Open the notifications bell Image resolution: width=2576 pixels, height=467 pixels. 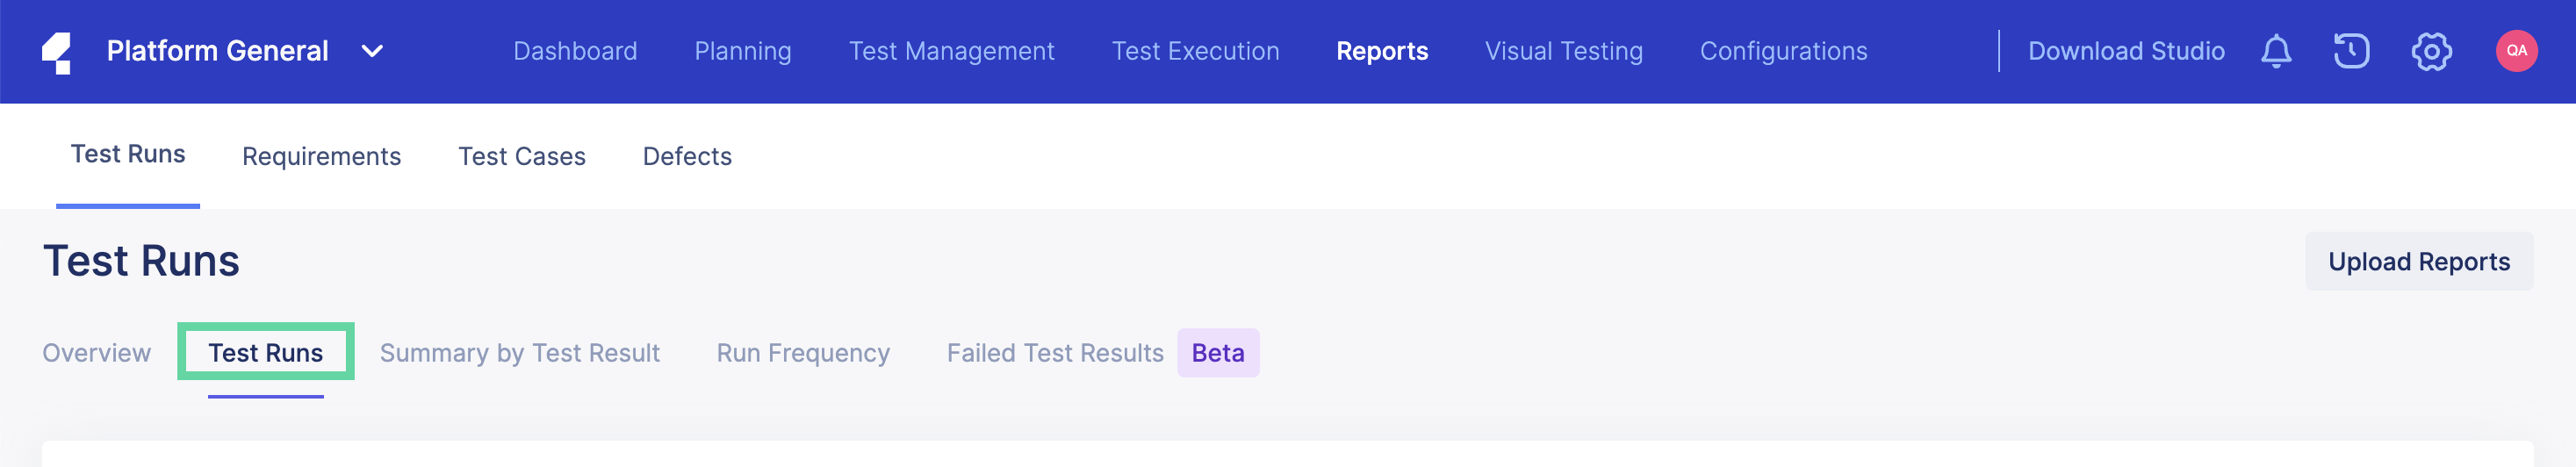pos(2276,51)
